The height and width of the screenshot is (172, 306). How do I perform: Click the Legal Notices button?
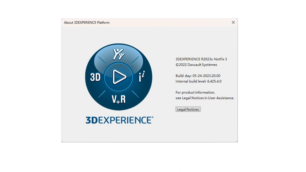[188, 109]
